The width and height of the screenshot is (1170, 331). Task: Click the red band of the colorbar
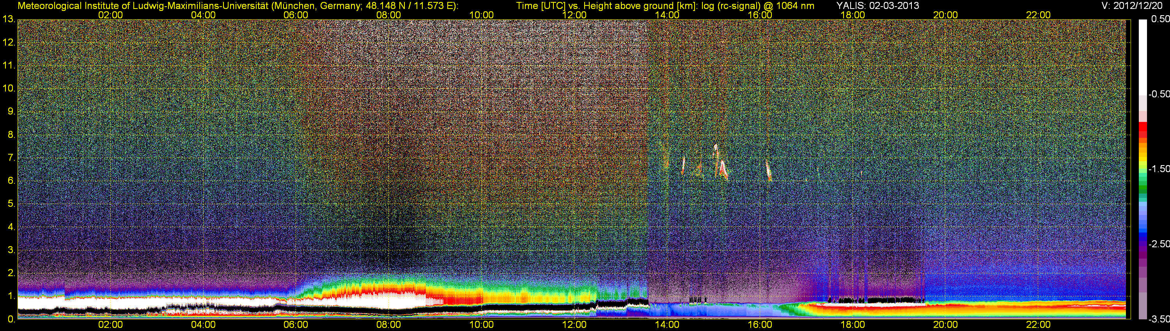(1143, 130)
